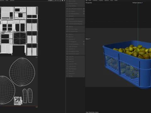This screenshot has height=113, width=151.
Task: Run the UV Rectangularize command
Action: pyautogui.click(x=74, y=44)
